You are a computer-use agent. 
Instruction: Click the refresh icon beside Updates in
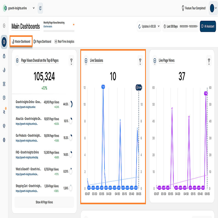(x=140, y=26)
